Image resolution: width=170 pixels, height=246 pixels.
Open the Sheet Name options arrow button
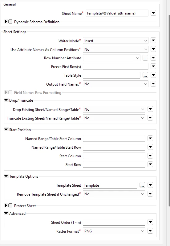click(153, 13)
